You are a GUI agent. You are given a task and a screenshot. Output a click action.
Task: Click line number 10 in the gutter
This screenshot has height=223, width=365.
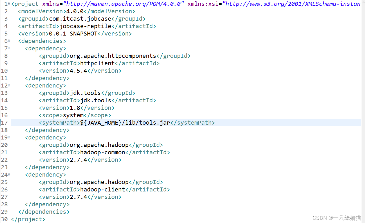(5, 71)
